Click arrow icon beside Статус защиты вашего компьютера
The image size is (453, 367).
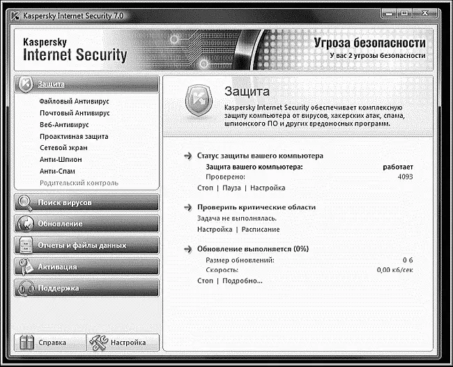point(188,156)
